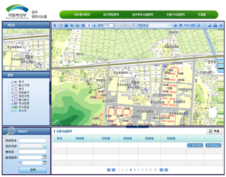Increase scale with round plus button
The image size is (226, 177).
(134, 25)
